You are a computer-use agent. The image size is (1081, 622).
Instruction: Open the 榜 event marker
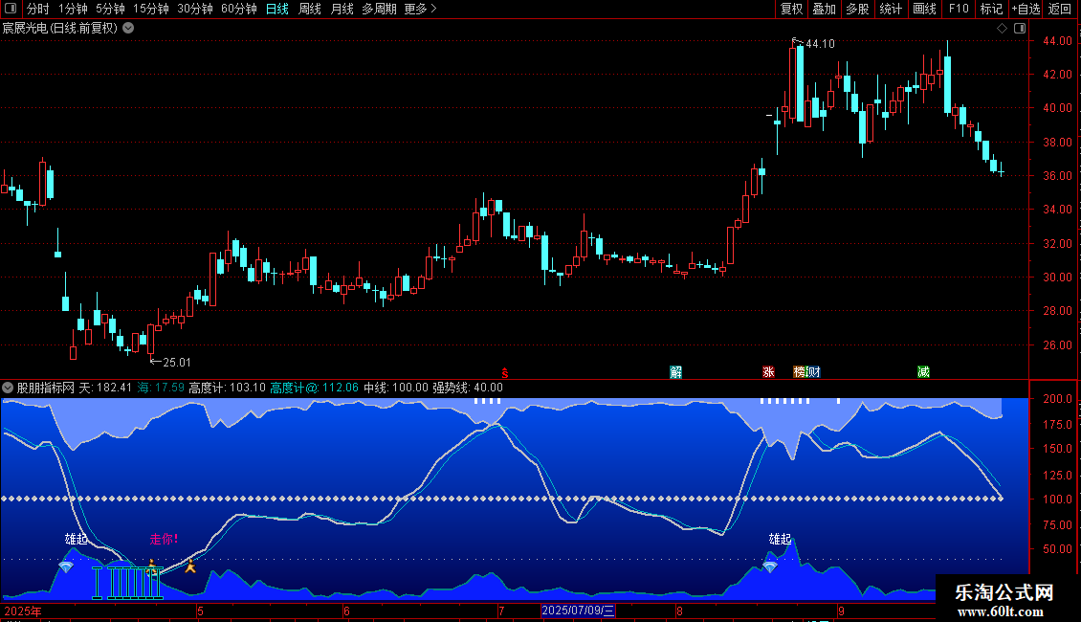(x=800, y=371)
